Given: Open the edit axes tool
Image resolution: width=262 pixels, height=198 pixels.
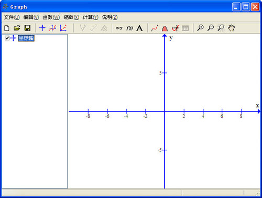Looking at the screenshot, I should coord(42,28).
